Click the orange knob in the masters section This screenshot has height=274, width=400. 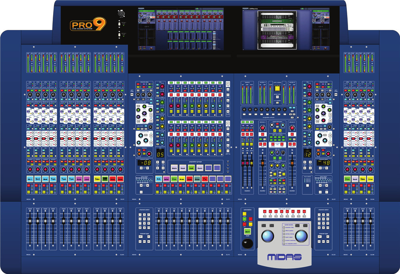pos(140,154)
